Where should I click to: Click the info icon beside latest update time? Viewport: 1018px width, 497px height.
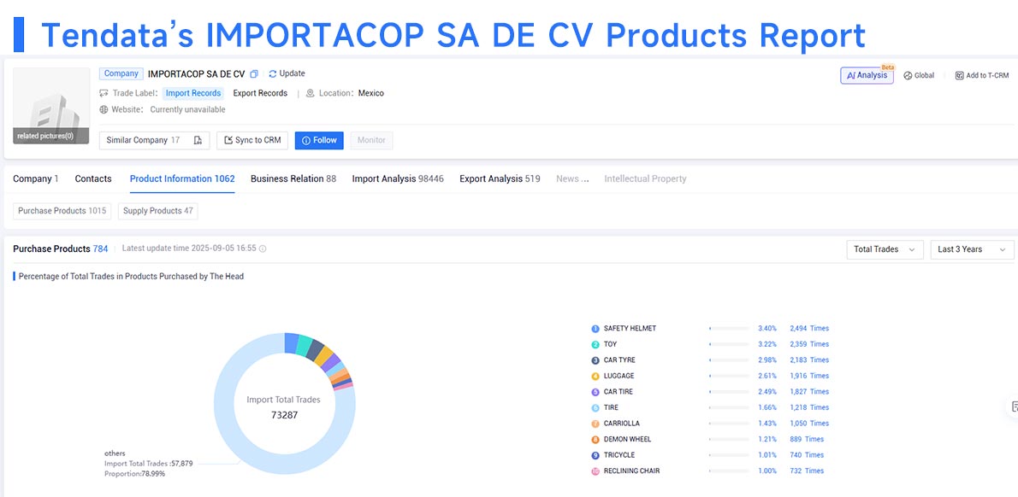pyautogui.click(x=263, y=248)
